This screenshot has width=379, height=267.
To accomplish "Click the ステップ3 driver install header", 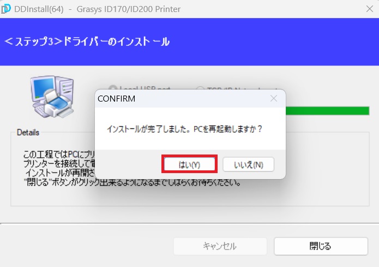I will tap(87, 41).
